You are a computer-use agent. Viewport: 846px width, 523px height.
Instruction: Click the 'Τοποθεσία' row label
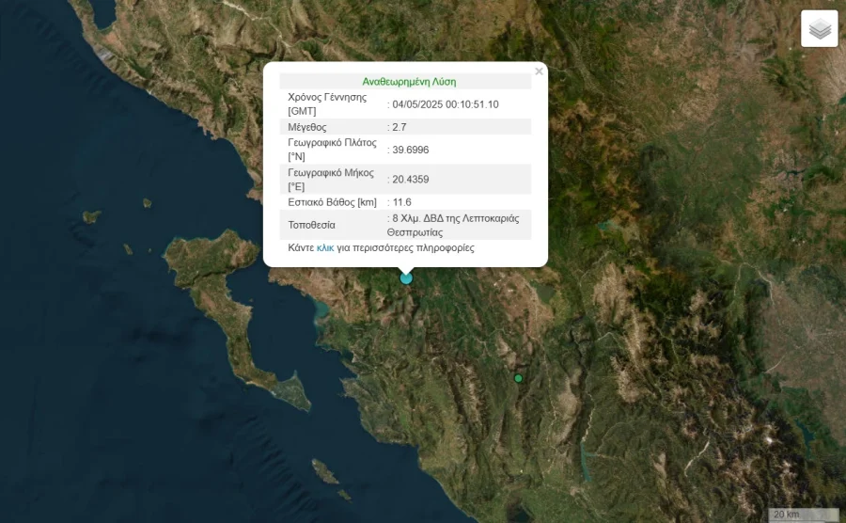tap(311, 225)
